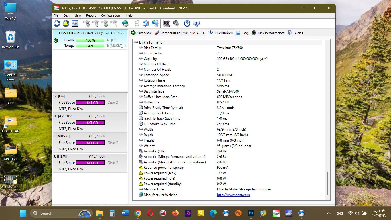
Task: Select the APP folder on desktop
Action: pyautogui.click(x=11, y=96)
